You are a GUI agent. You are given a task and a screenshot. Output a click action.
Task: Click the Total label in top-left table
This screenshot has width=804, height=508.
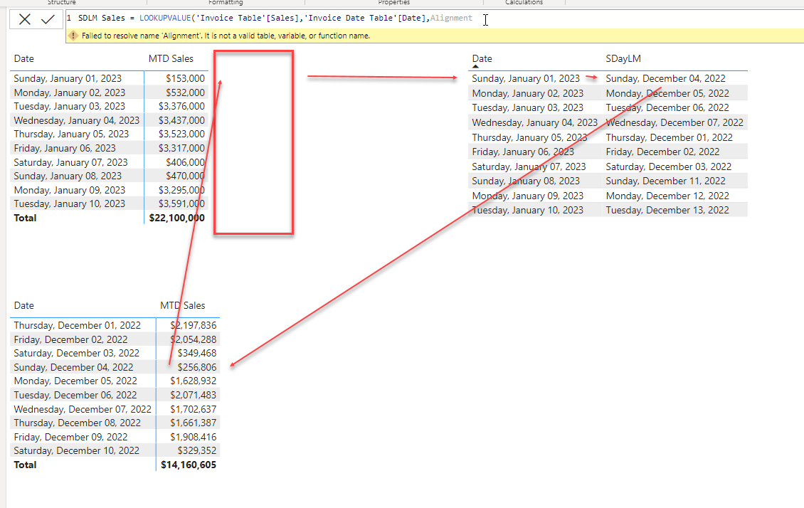25,218
